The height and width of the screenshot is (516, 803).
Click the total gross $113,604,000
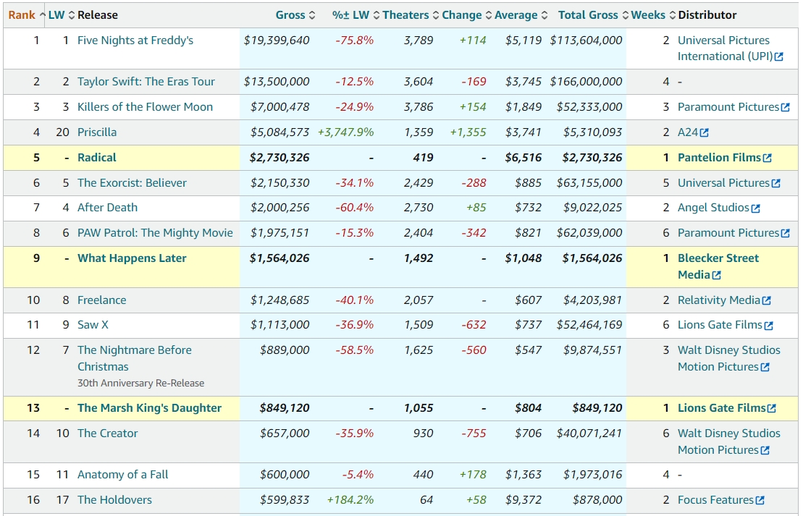pyautogui.click(x=587, y=41)
